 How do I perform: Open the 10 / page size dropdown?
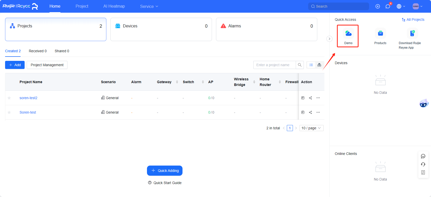tap(311, 128)
